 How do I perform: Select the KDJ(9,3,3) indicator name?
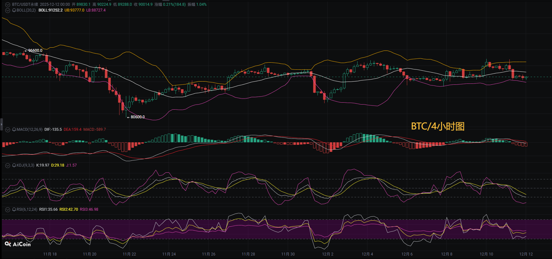coord(25,165)
